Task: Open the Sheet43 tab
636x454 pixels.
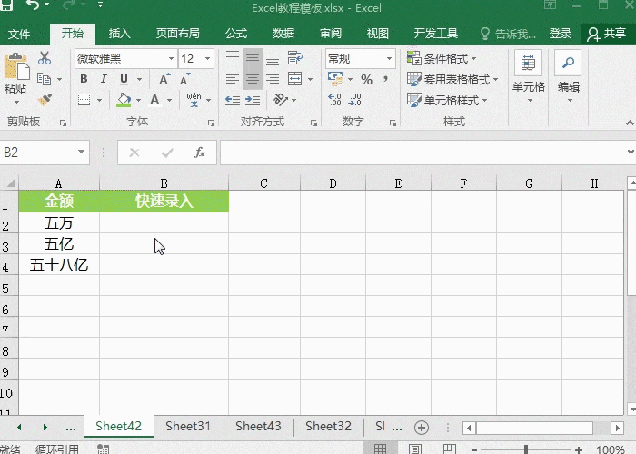Action: click(x=258, y=427)
